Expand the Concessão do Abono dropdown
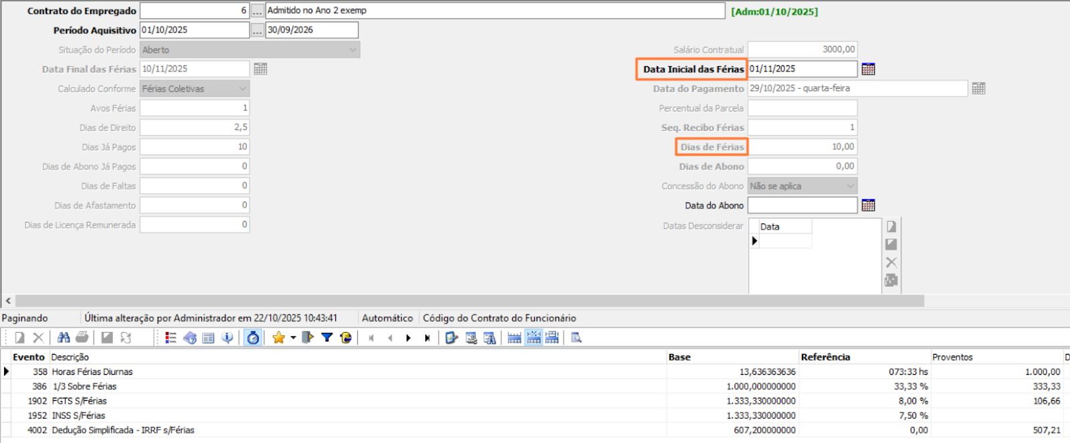The width and height of the screenshot is (1070, 443). click(x=850, y=186)
